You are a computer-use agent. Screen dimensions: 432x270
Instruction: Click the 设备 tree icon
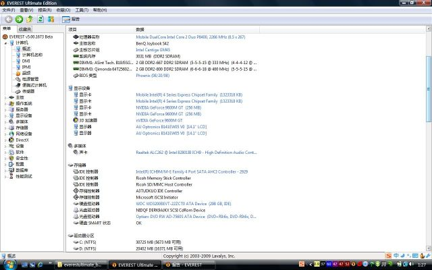pyautogui.click(x=11, y=146)
